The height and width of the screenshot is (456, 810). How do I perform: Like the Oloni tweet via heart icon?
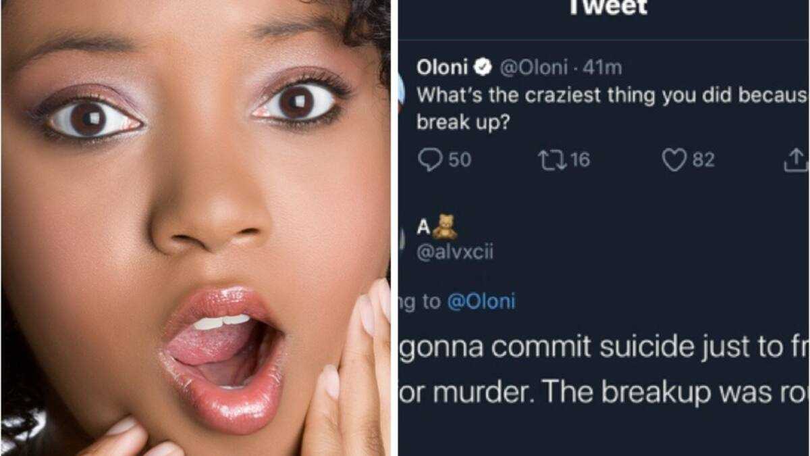coord(674,160)
